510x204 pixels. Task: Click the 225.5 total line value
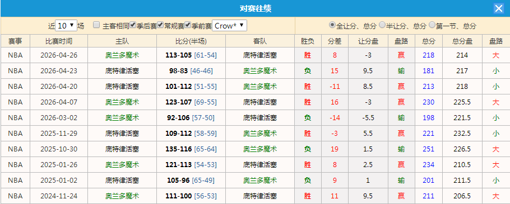click(462, 102)
